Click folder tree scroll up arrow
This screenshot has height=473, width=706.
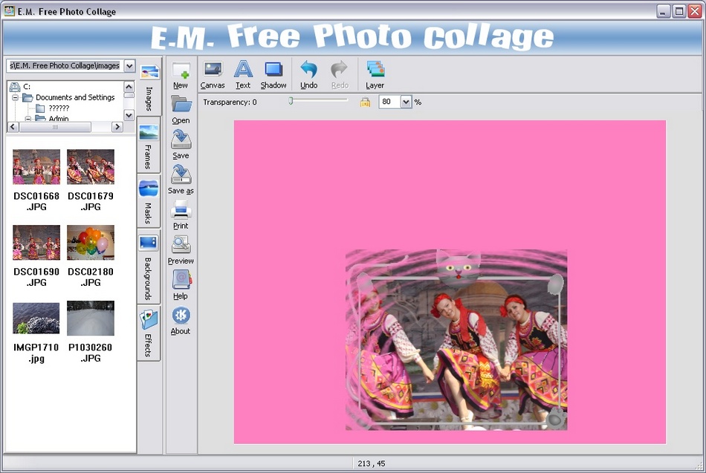pos(129,86)
